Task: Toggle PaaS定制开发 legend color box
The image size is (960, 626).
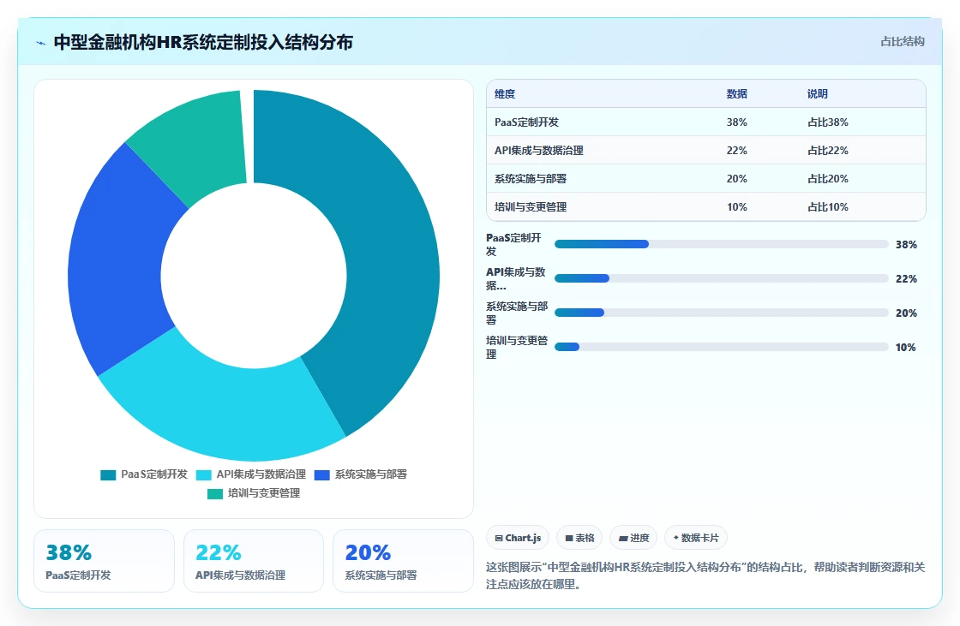Action: [x=108, y=475]
